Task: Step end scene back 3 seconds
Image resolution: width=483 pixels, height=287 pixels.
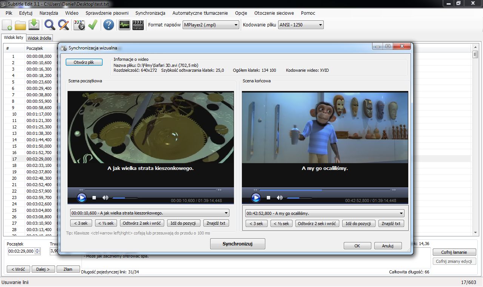Action: tap(257, 224)
